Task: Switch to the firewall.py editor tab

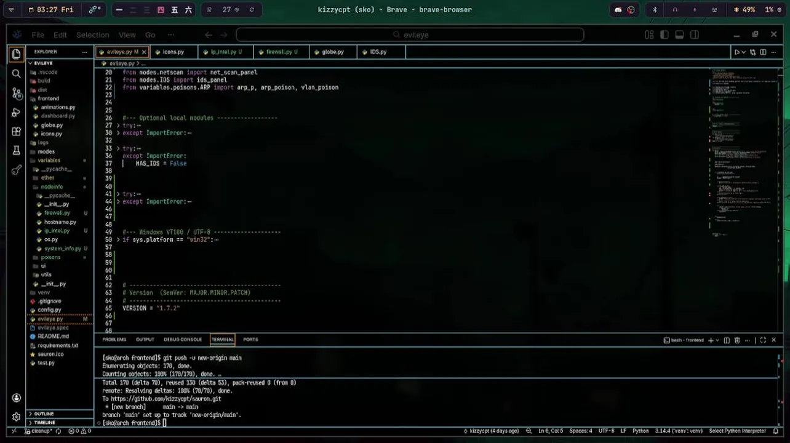Action: (x=282, y=52)
